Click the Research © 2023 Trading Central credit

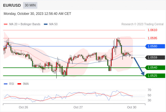click(x=142, y=24)
